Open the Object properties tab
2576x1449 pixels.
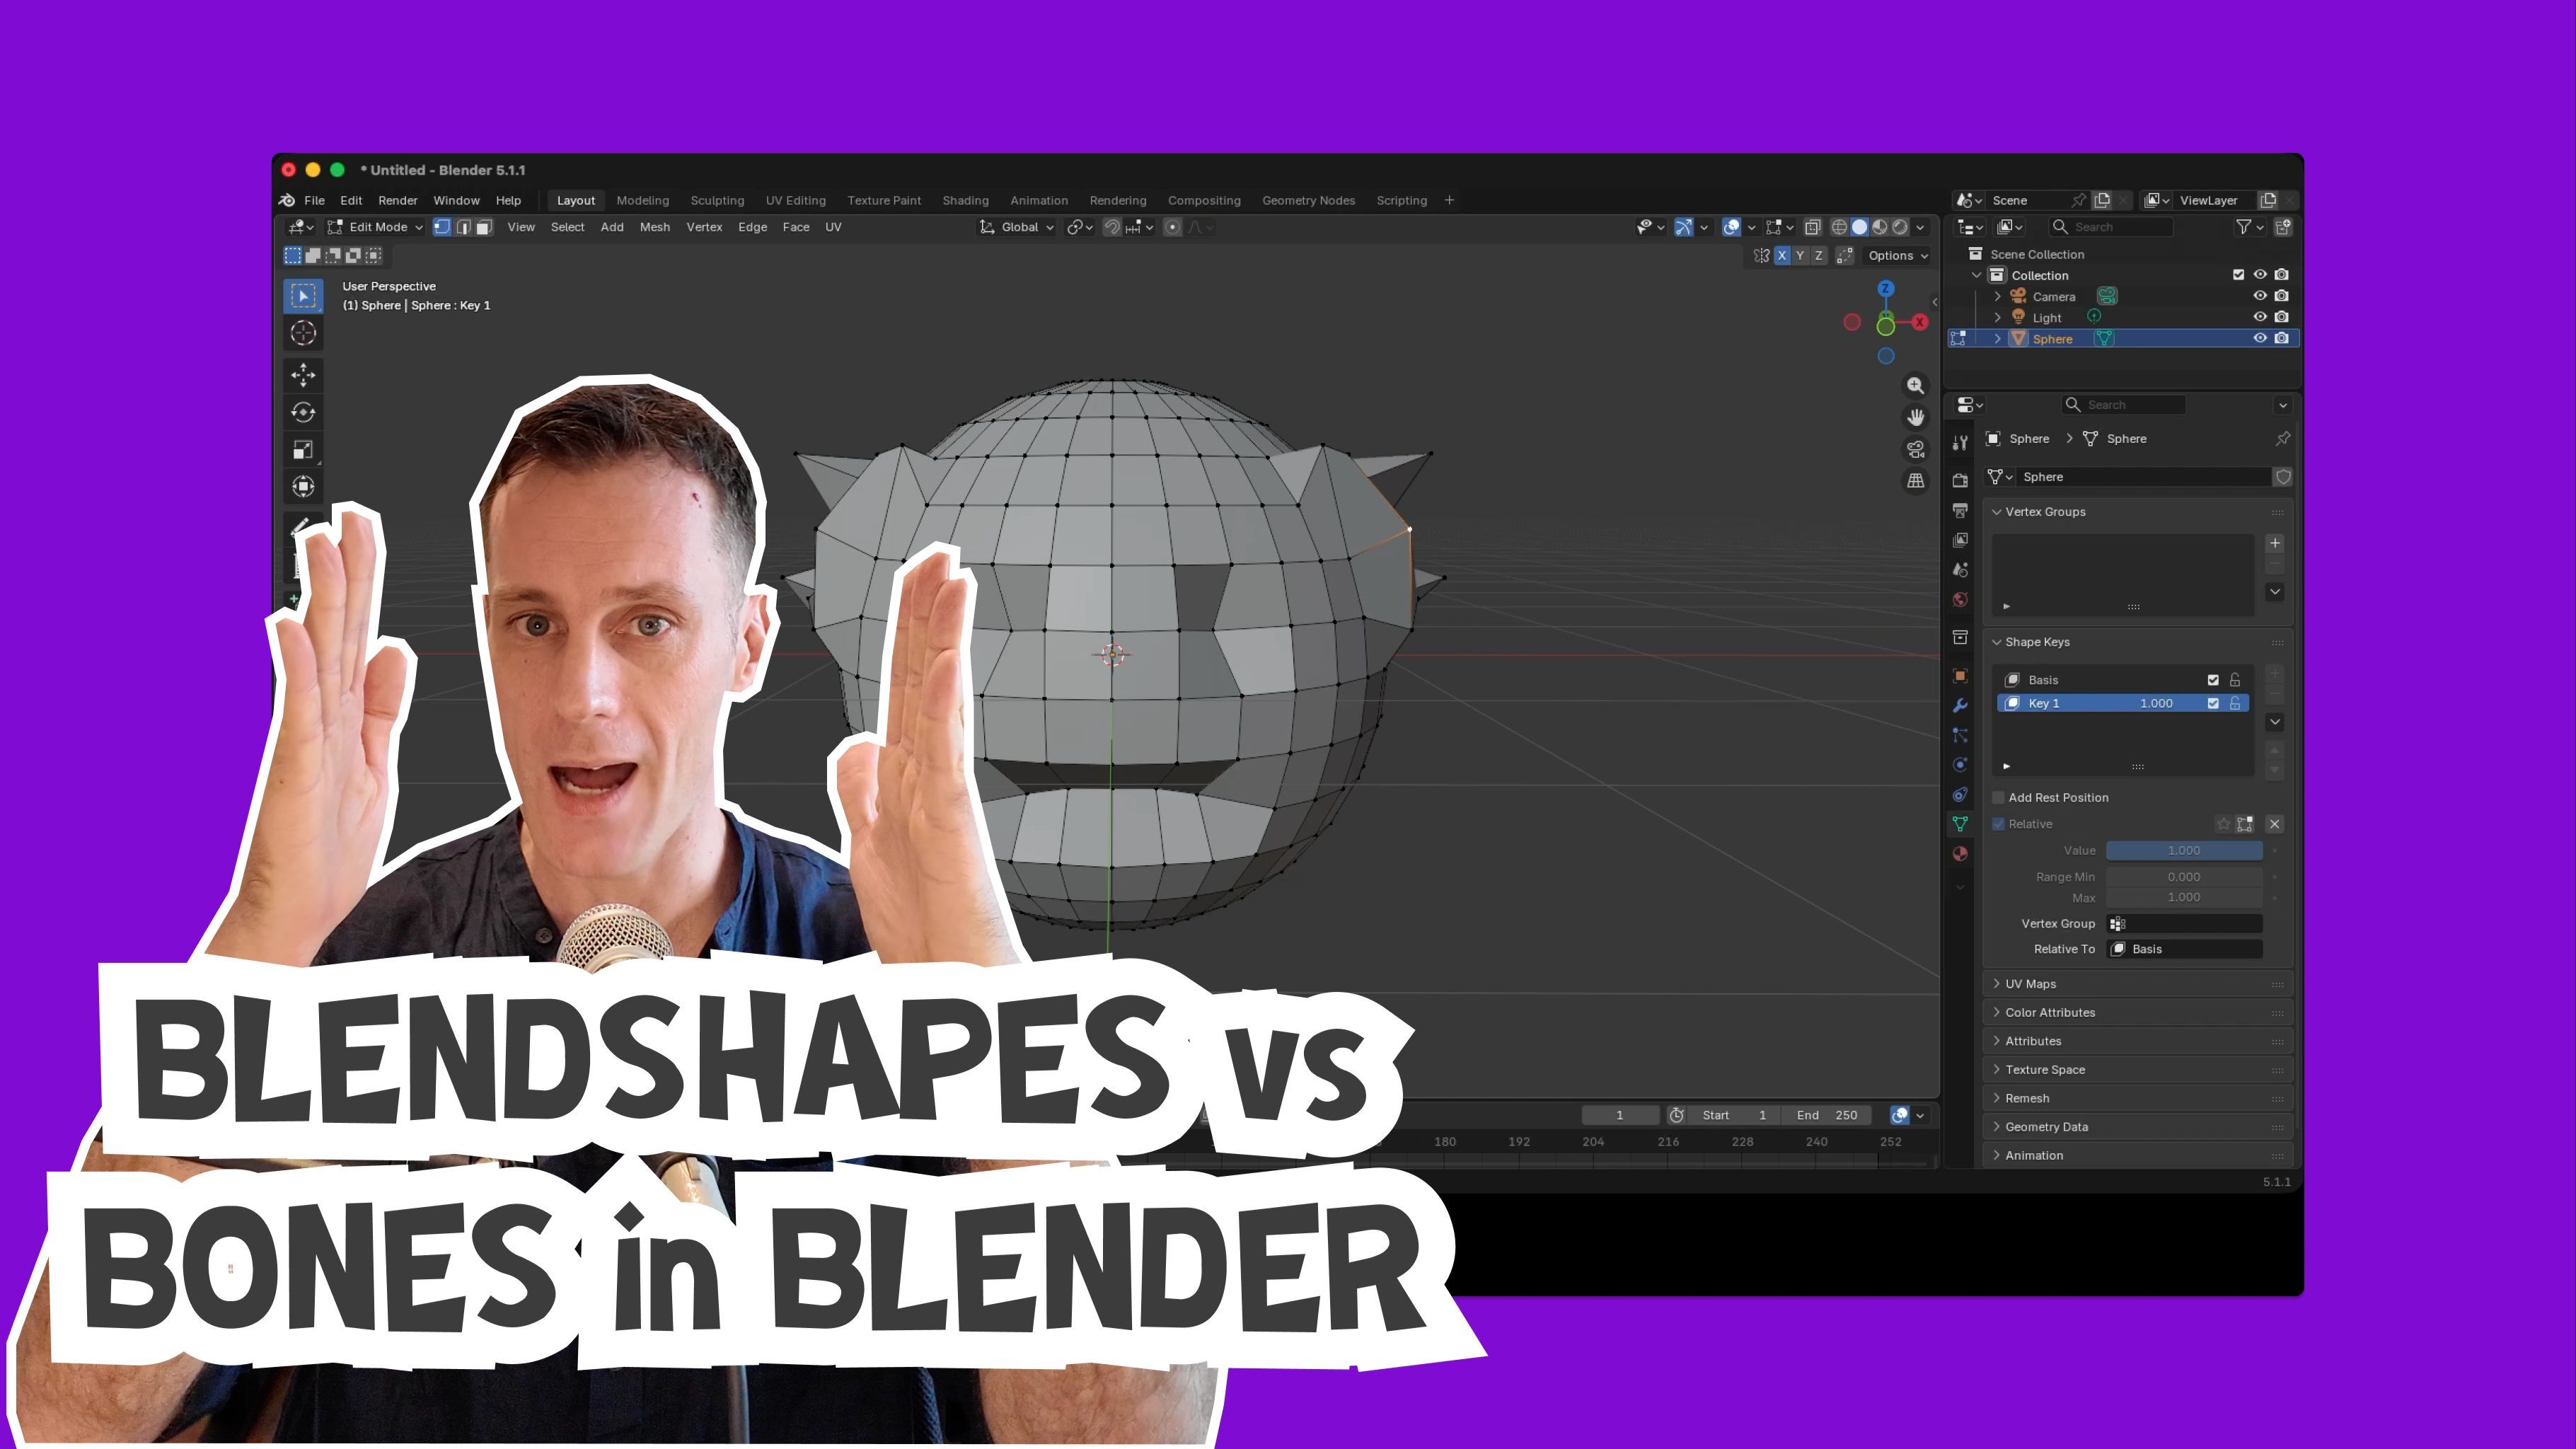tap(1960, 676)
